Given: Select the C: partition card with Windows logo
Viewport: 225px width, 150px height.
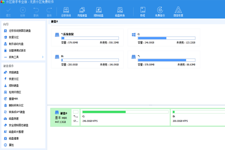Looking at the screenshot, I should click(x=164, y=37).
